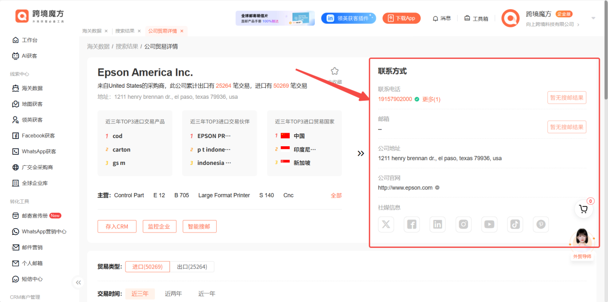Open 全球企业库 in the sidebar
This screenshot has height=302, width=608.
point(30,183)
